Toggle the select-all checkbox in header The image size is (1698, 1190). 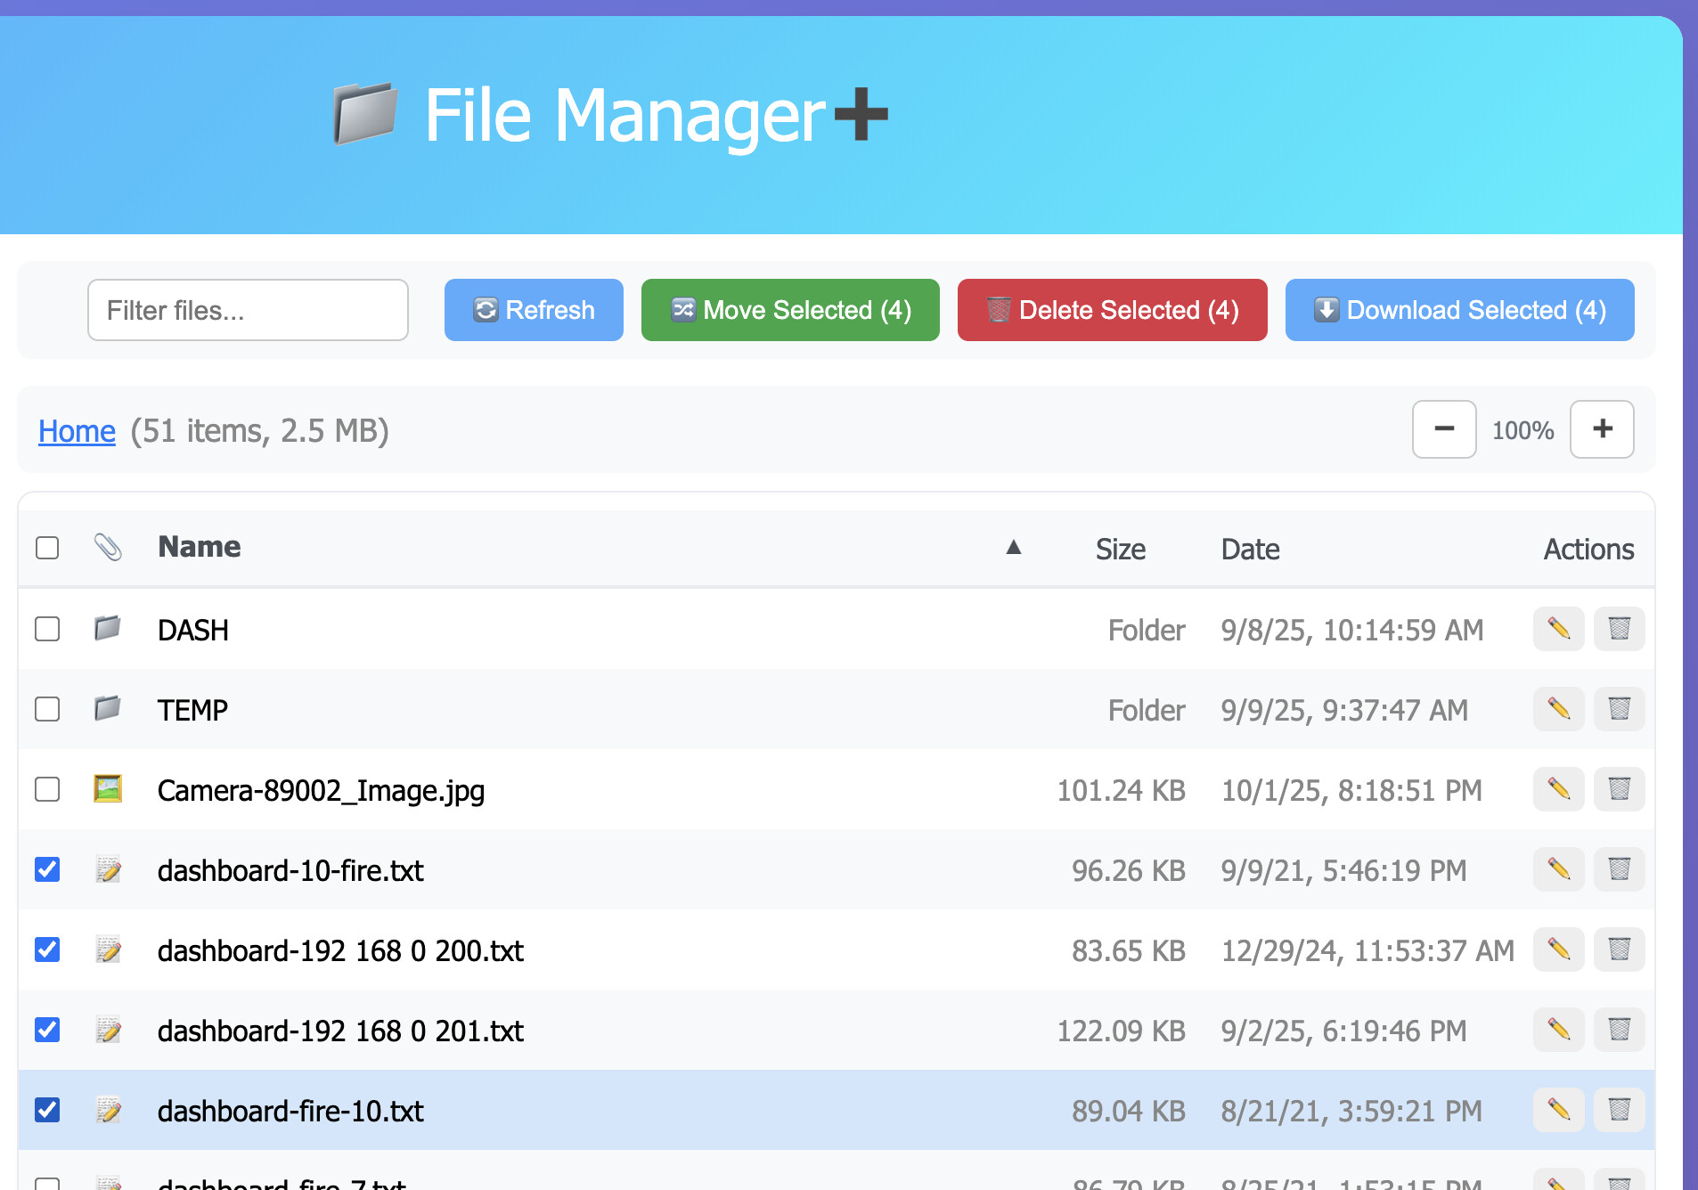[x=47, y=547]
